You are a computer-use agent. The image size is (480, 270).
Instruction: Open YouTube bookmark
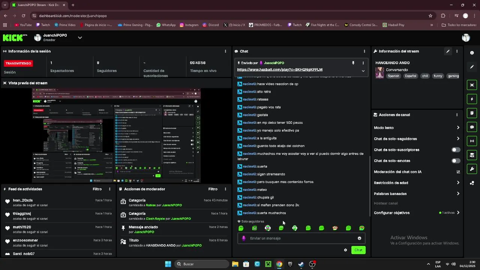23,25
